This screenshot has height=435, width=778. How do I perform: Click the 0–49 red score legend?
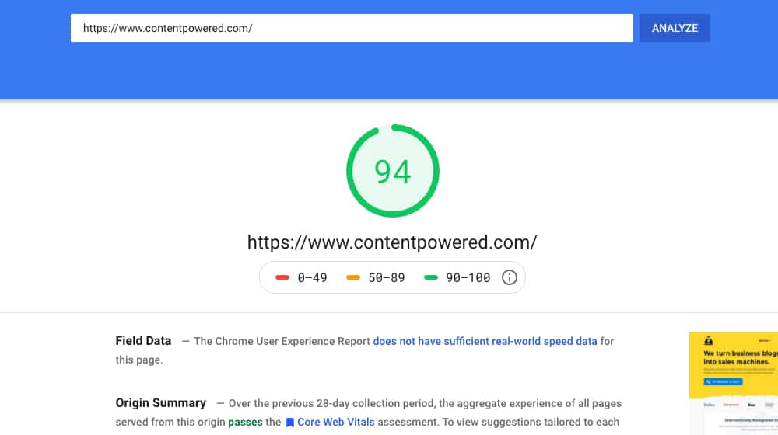(301, 277)
